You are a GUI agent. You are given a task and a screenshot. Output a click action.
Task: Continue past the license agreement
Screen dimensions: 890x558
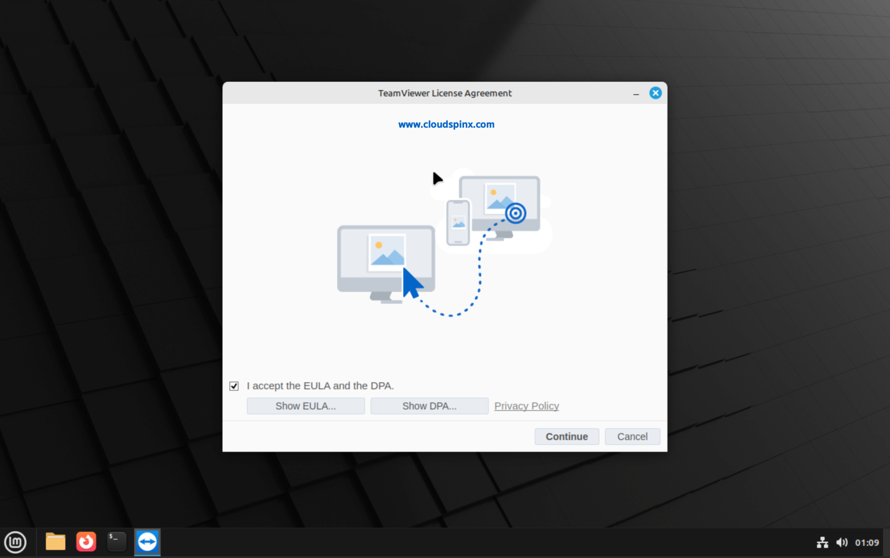(566, 436)
